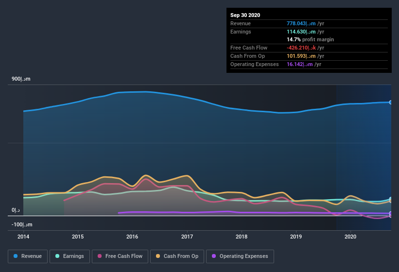Toggle the Earnings legend button
The image size is (399, 272).
pyautogui.click(x=69, y=256)
